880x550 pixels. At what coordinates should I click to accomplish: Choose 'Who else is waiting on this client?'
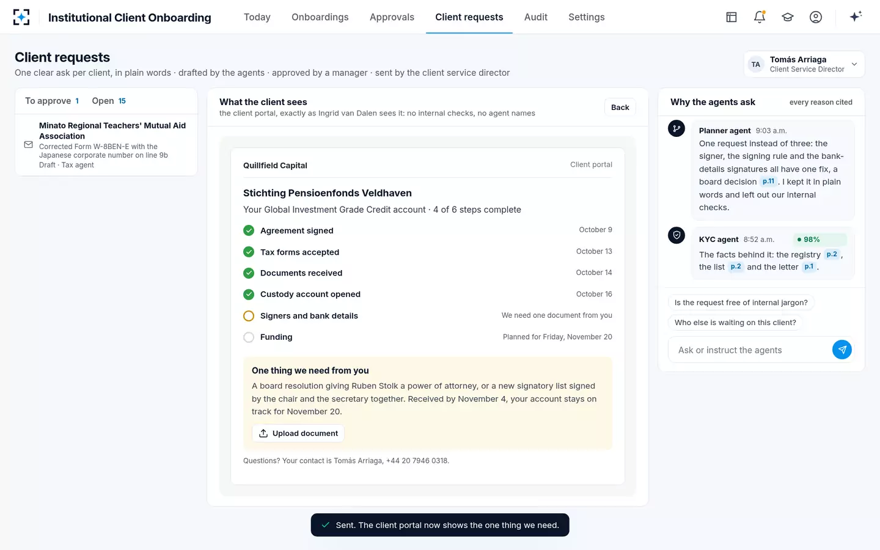coord(735,323)
